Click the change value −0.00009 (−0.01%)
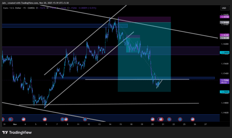The height and width of the screenshot is (138, 232). (x=87, y=8)
